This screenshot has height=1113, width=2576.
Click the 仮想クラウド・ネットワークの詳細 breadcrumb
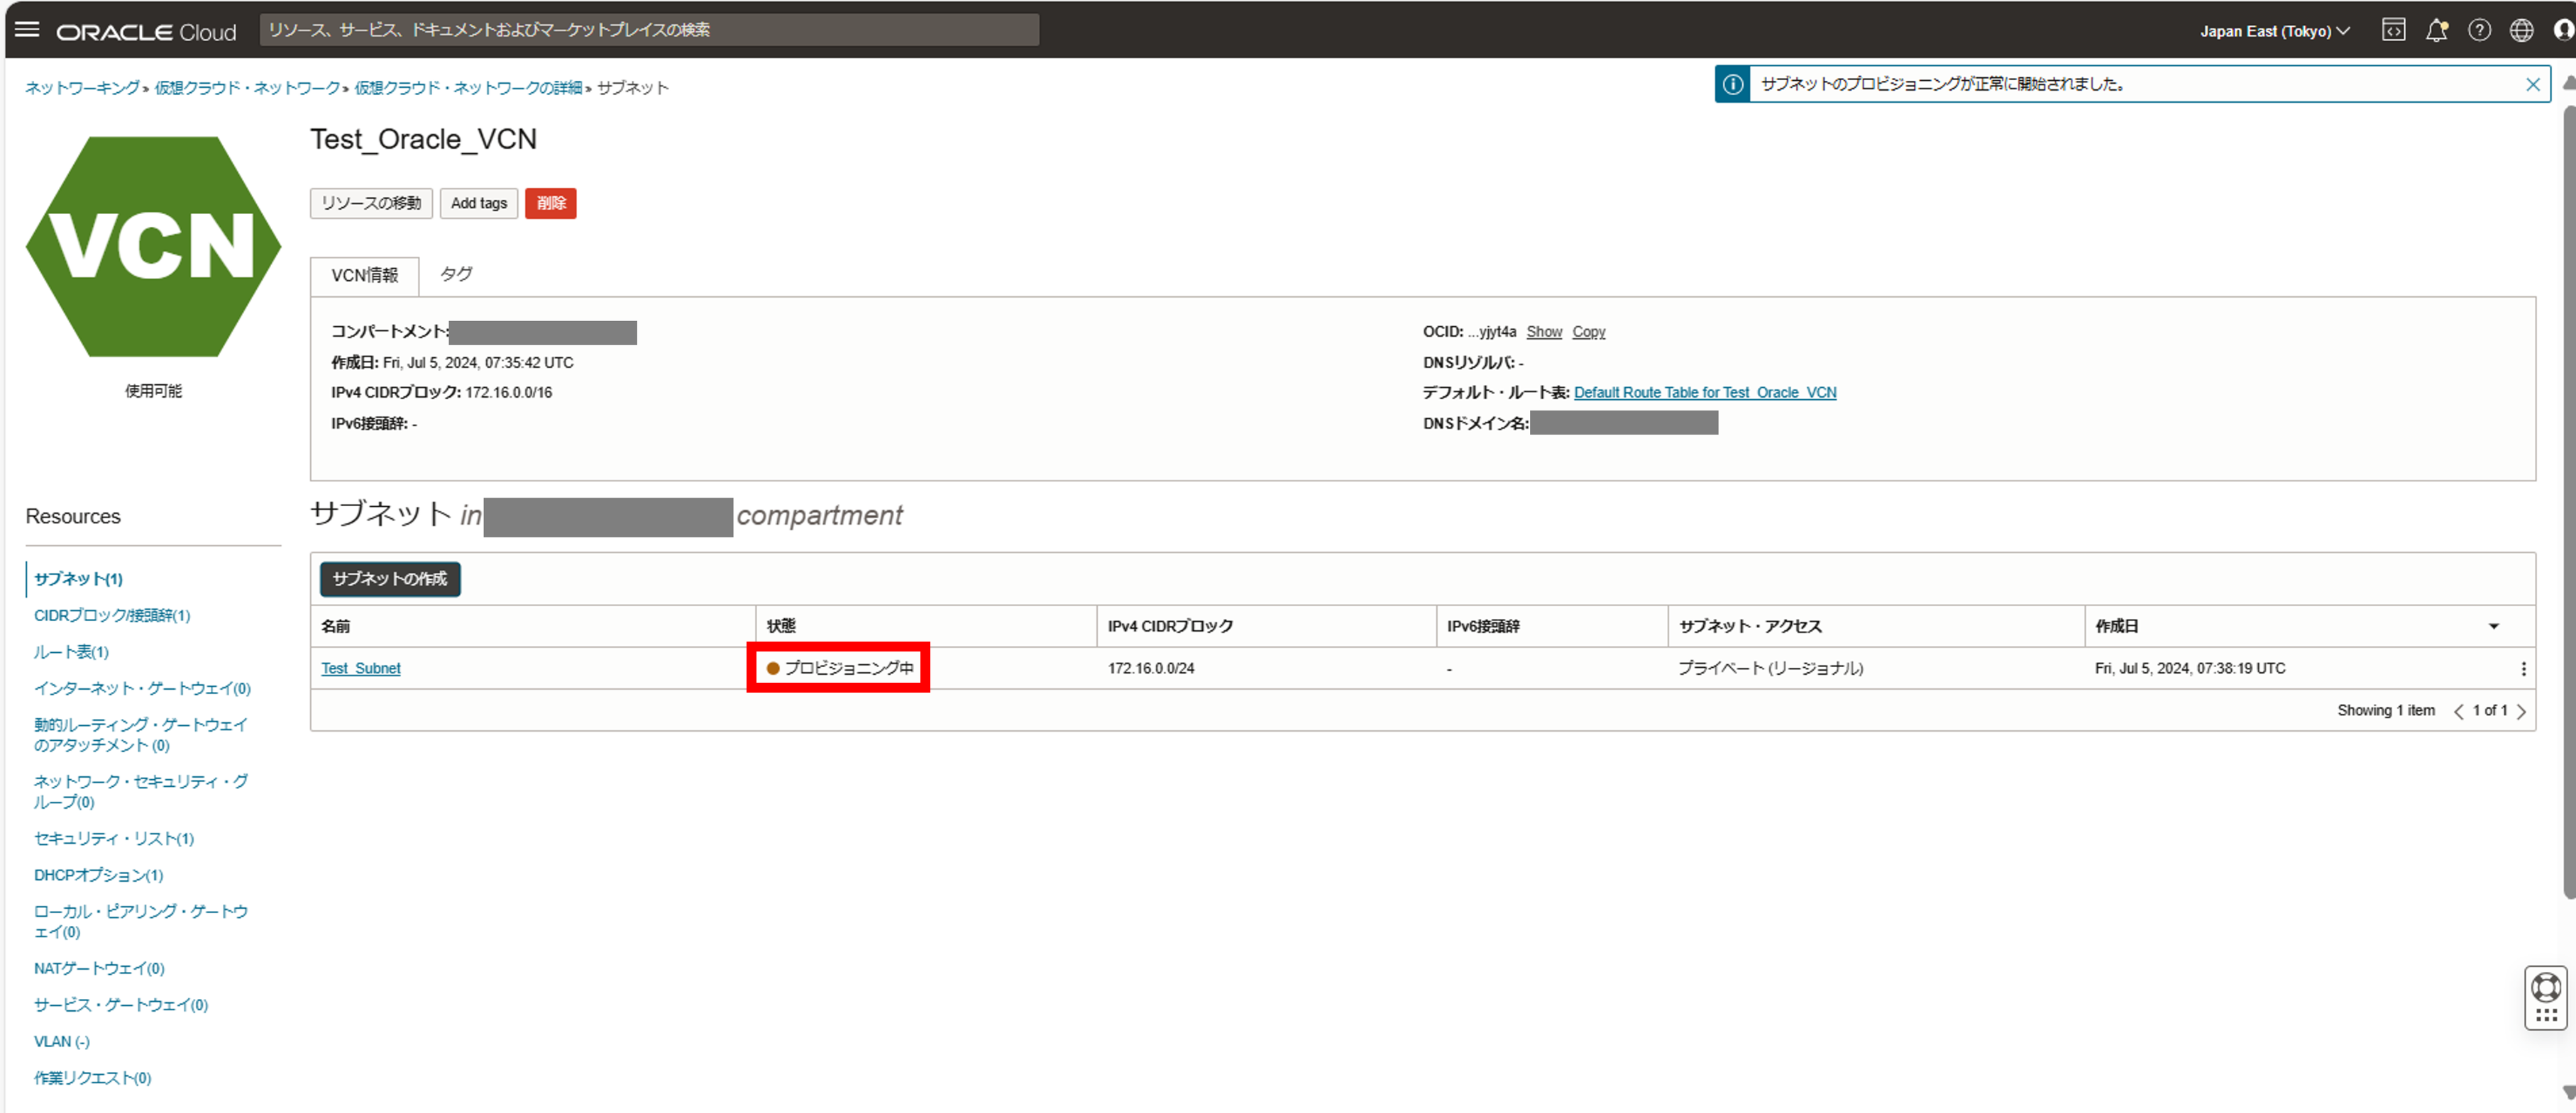[x=468, y=88]
